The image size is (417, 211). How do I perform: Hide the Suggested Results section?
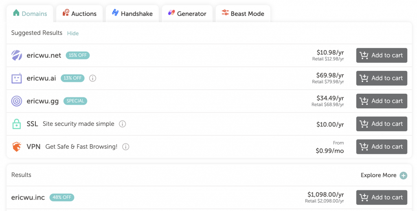(73, 33)
